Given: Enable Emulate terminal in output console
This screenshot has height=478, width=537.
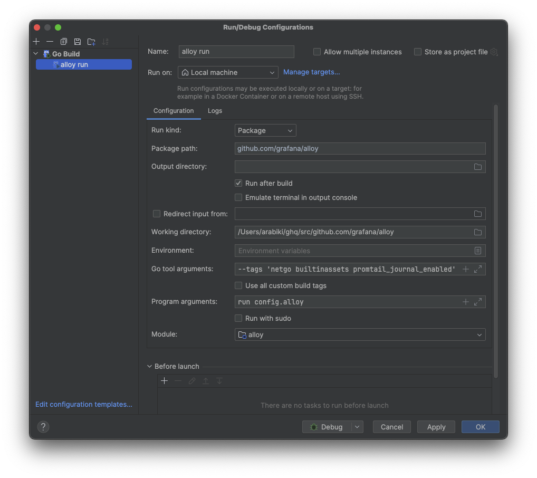Looking at the screenshot, I should (238, 198).
